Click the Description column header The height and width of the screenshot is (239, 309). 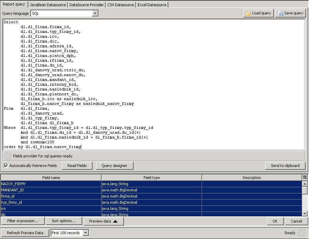[252, 178]
